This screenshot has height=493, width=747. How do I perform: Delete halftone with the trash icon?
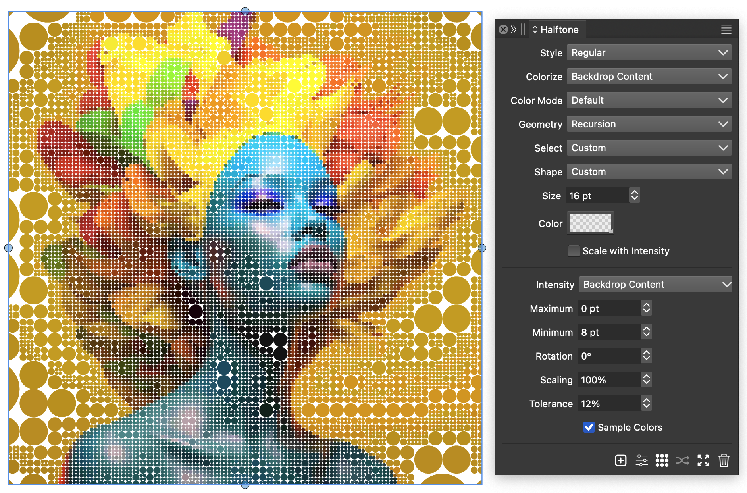pyautogui.click(x=724, y=460)
